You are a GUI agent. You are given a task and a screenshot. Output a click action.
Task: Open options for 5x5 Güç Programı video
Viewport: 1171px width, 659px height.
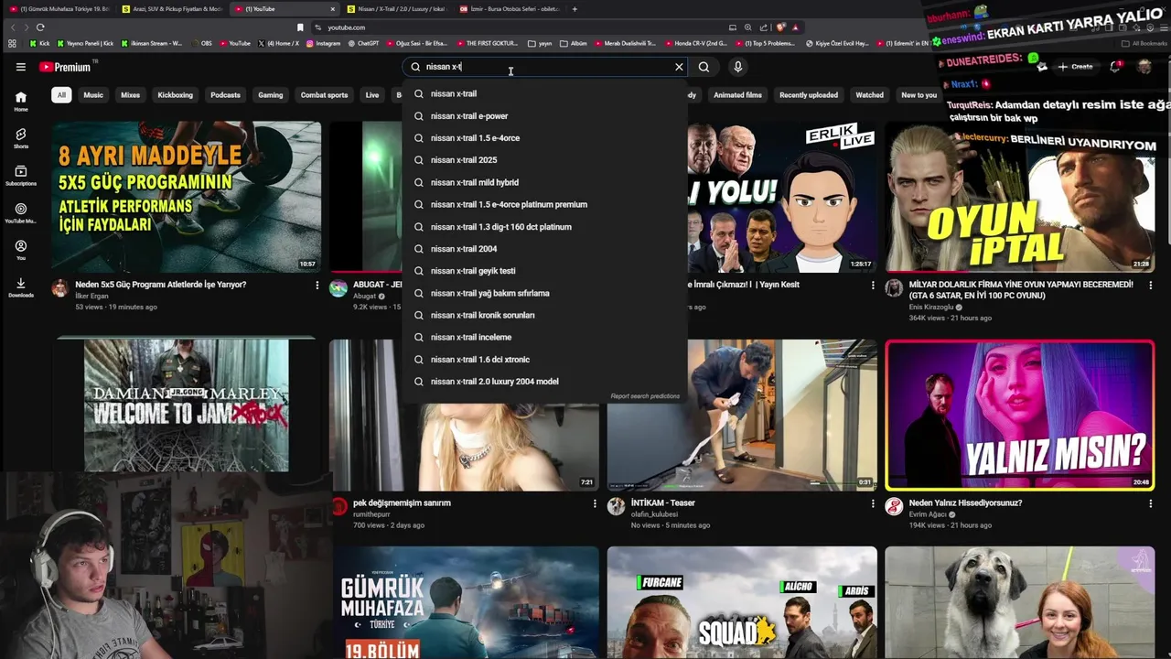(317, 286)
